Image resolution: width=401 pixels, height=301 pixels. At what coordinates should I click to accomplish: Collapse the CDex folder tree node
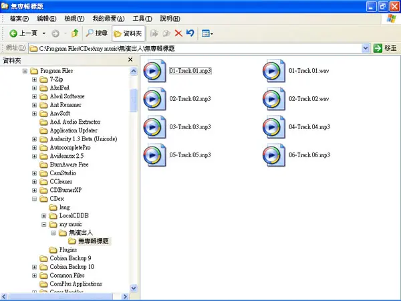(34, 199)
